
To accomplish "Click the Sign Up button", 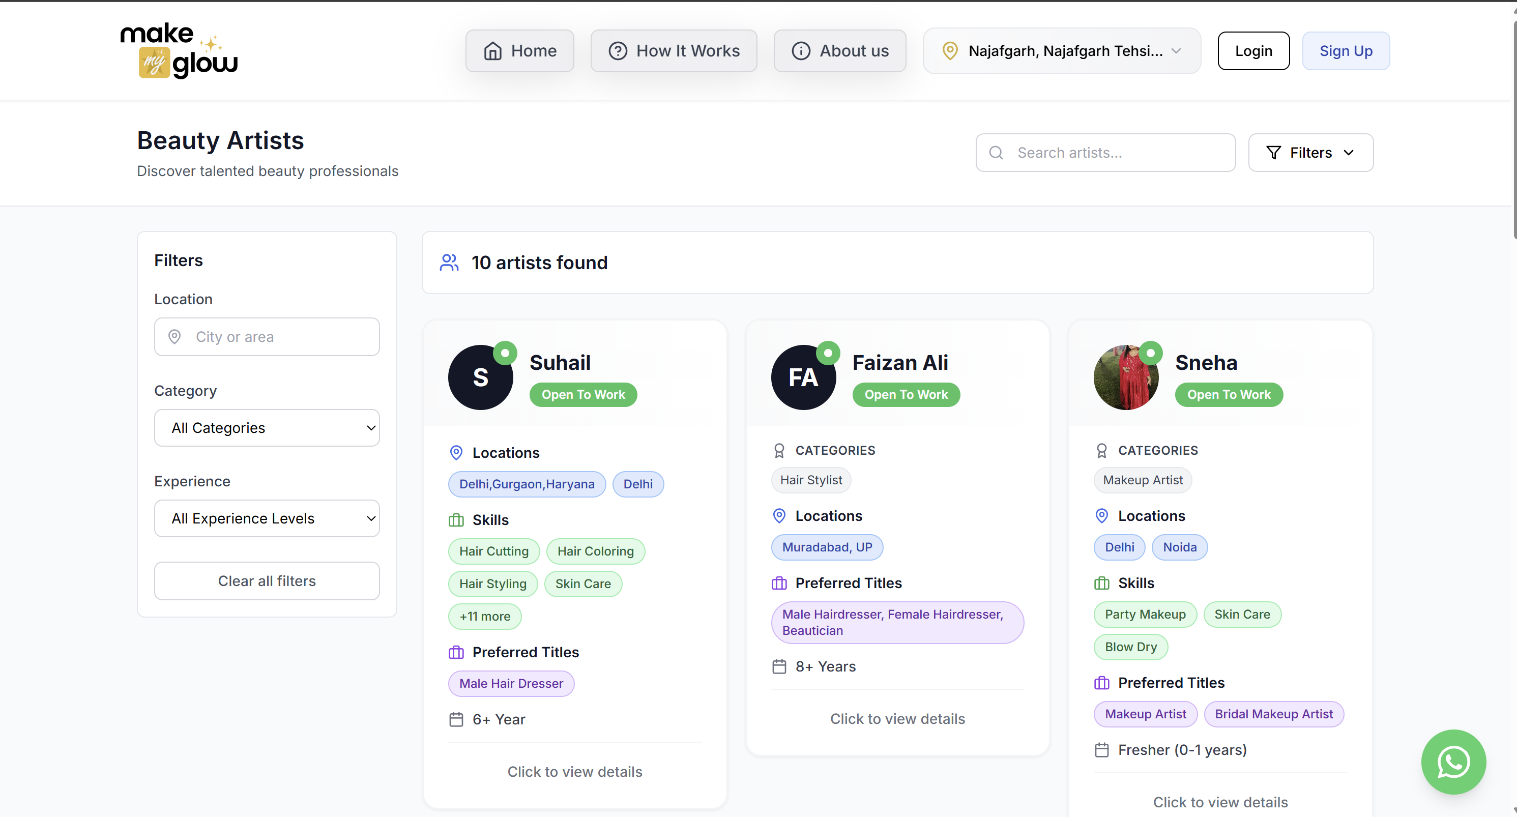I will coord(1345,51).
